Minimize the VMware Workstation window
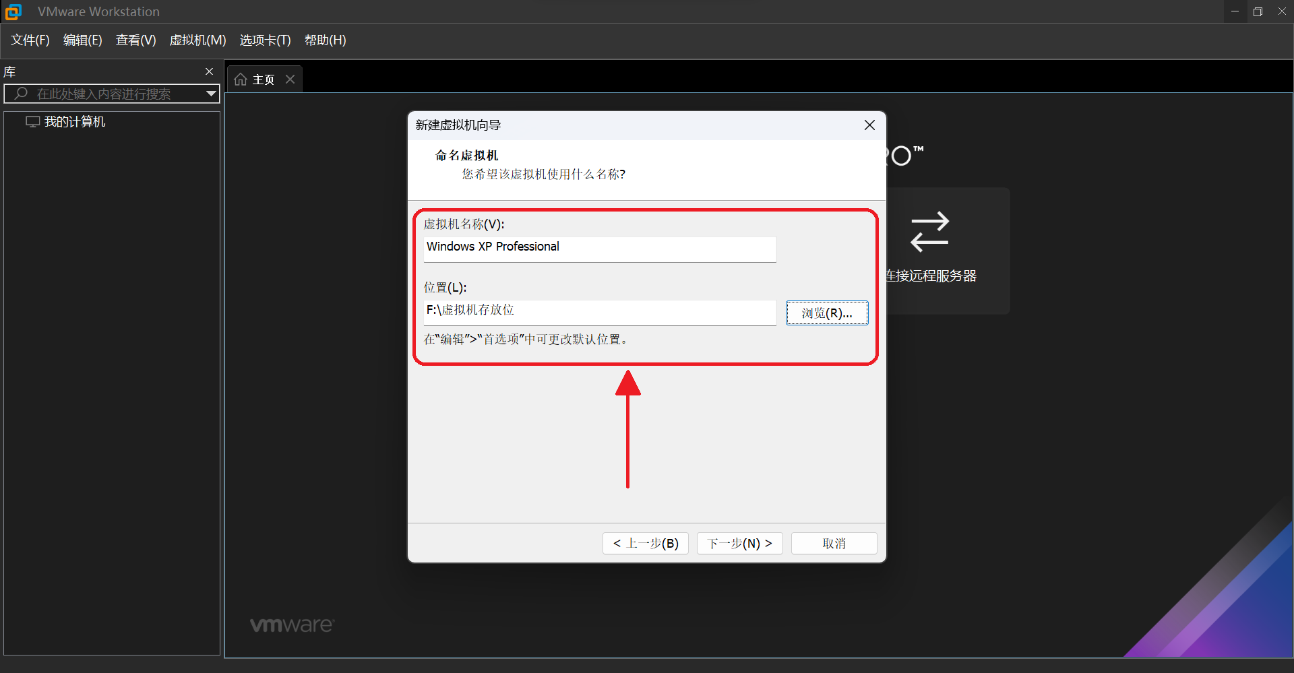This screenshot has width=1294, height=673. 1235,11
